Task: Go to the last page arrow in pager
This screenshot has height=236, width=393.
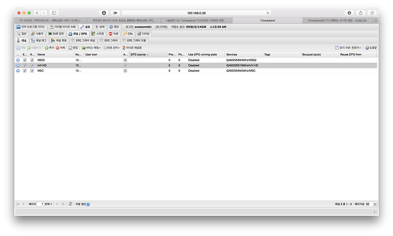Action: tap(63, 204)
